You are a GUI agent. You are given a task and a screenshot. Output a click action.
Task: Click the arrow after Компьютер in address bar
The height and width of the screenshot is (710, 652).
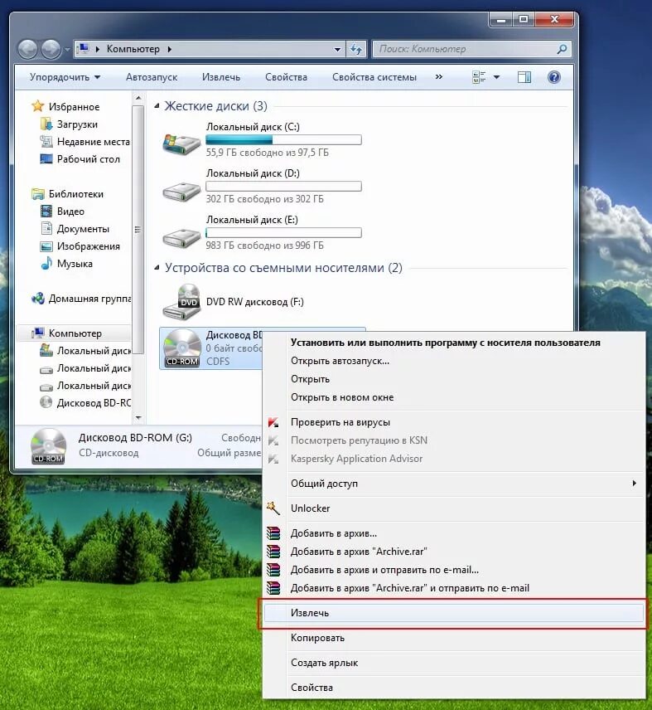pos(170,49)
